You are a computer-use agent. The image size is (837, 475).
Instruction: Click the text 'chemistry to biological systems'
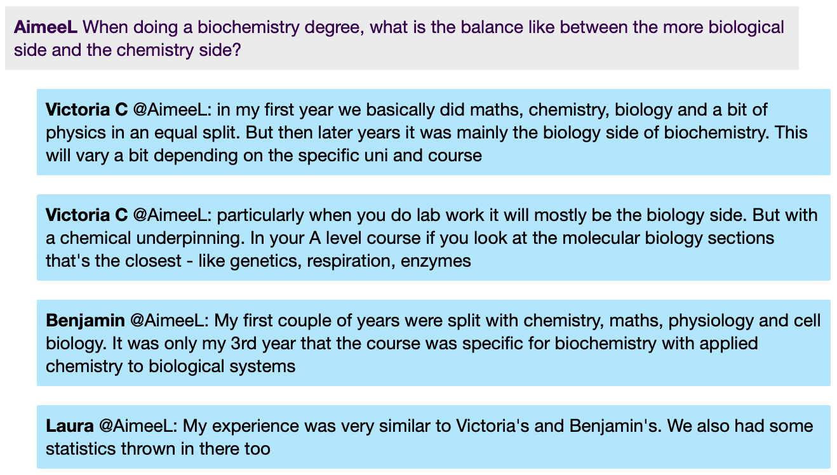pyautogui.click(x=171, y=366)
